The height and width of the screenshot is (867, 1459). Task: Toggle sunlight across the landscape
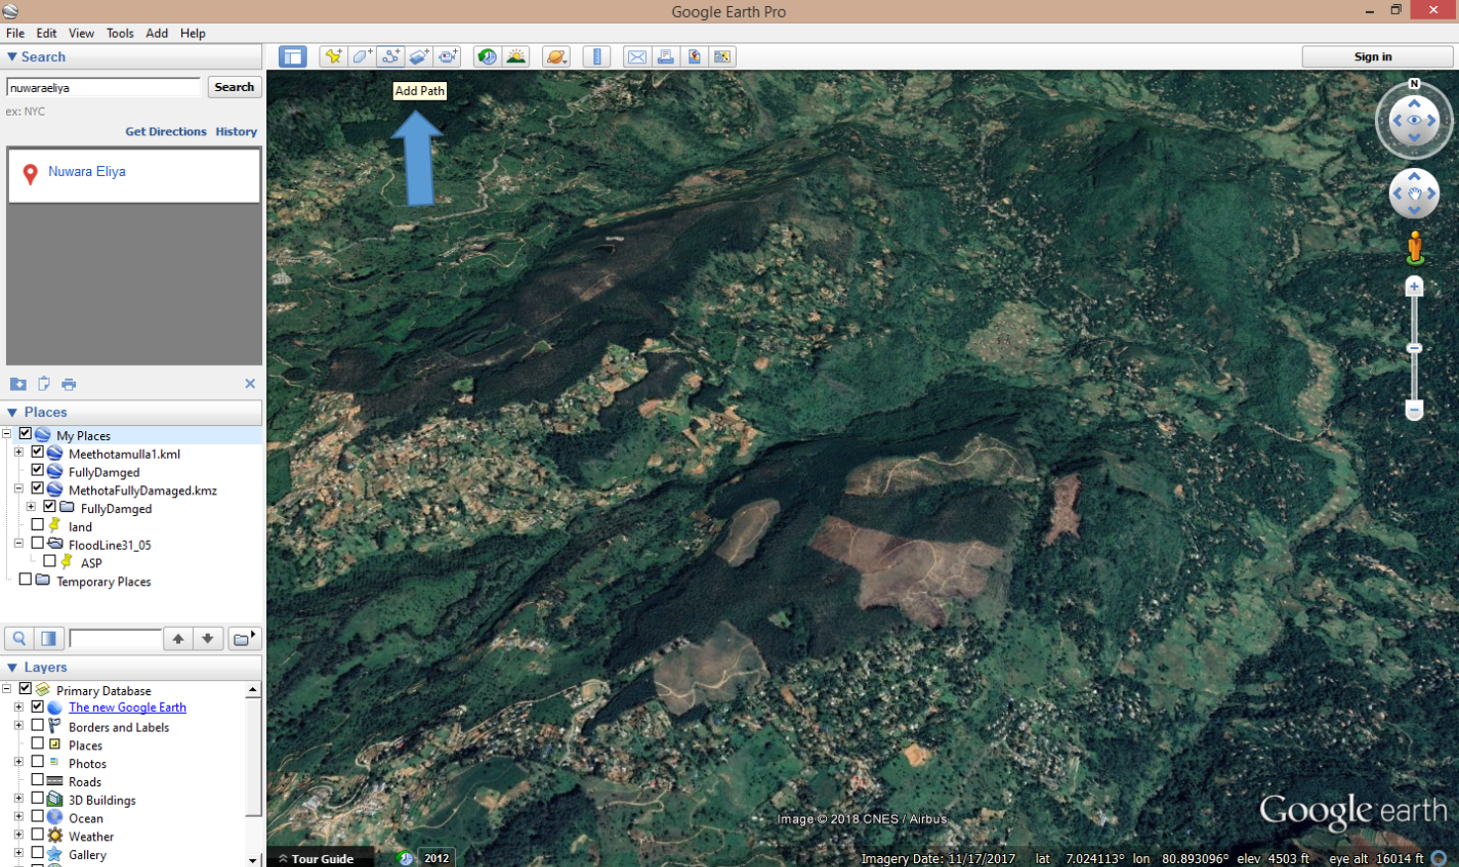point(515,56)
